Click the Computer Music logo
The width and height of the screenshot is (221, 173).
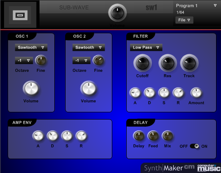[209, 168]
